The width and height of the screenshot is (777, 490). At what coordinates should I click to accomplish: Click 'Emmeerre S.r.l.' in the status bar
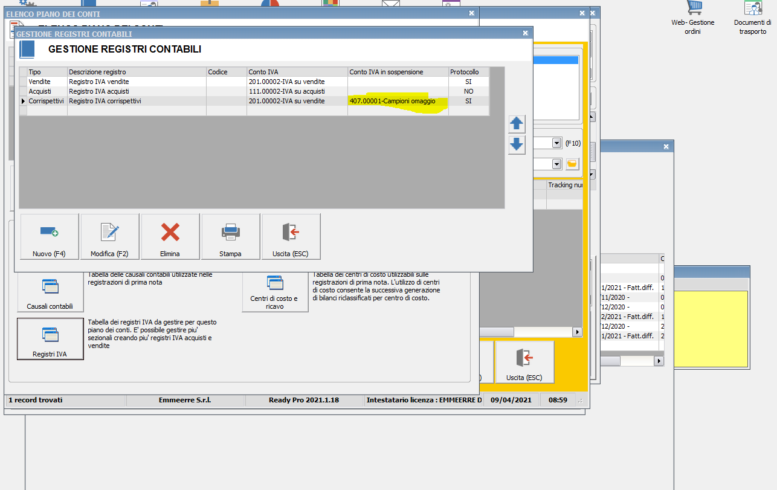tap(185, 400)
